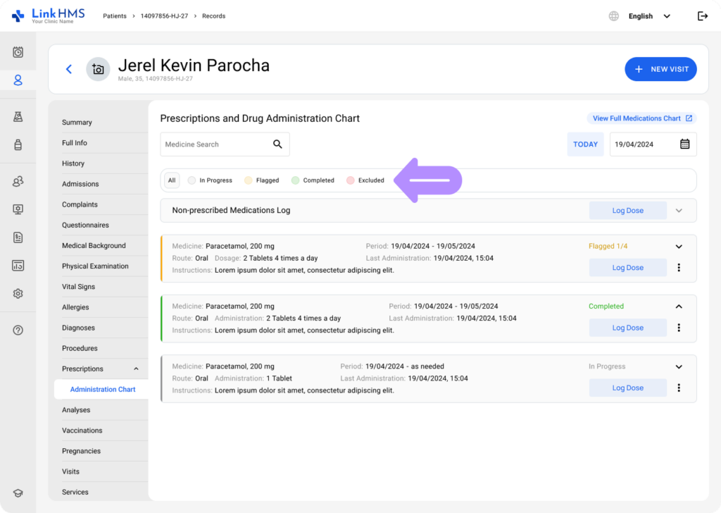Open options menu for Flagged Paracetamol prescription
The image size is (721, 513).
click(x=679, y=268)
